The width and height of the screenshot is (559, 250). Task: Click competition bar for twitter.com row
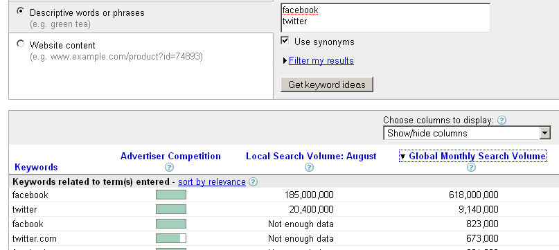click(x=171, y=238)
